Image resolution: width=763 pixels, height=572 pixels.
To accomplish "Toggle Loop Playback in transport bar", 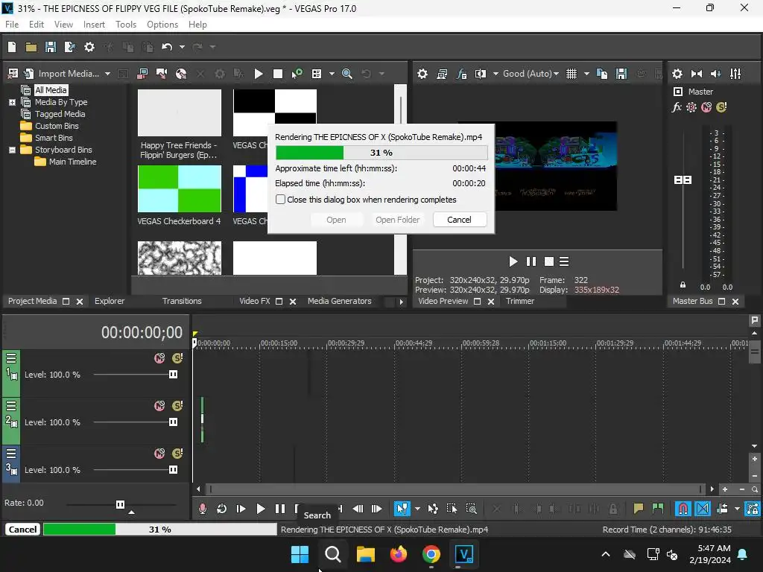I will (221, 509).
